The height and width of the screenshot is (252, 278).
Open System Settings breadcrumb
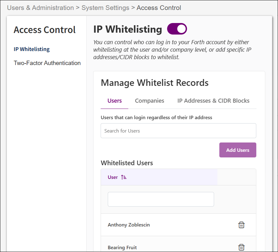click(105, 8)
